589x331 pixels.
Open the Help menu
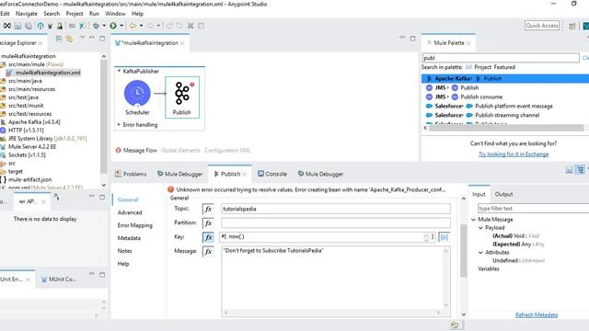coord(137,14)
